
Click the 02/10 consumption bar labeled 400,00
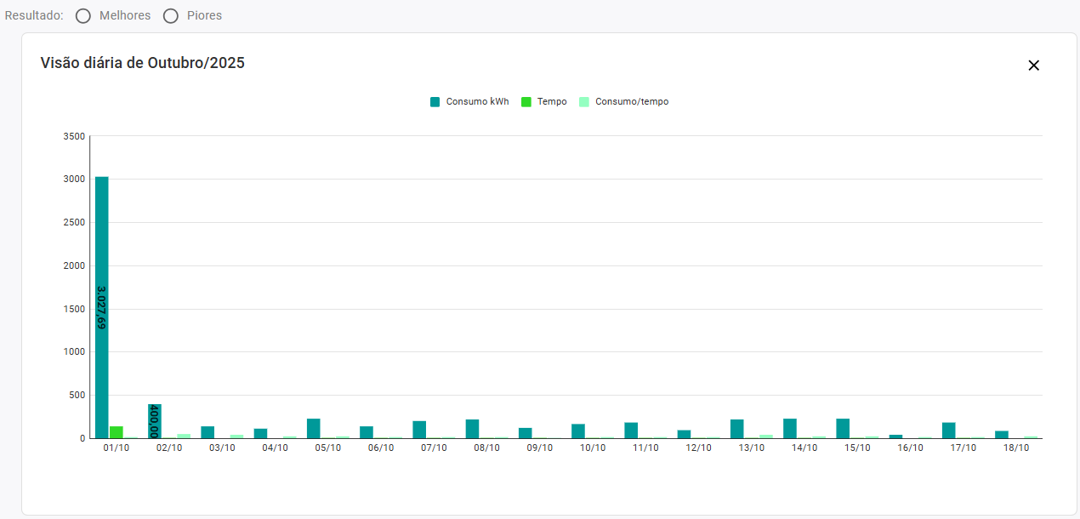pos(155,421)
